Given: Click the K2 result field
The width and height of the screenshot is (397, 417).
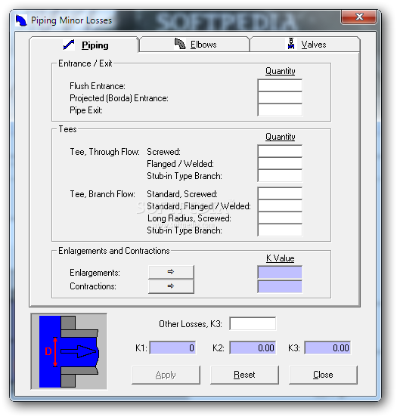Looking at the screenshot, I should pyautogui.click(x=253, y=347).
